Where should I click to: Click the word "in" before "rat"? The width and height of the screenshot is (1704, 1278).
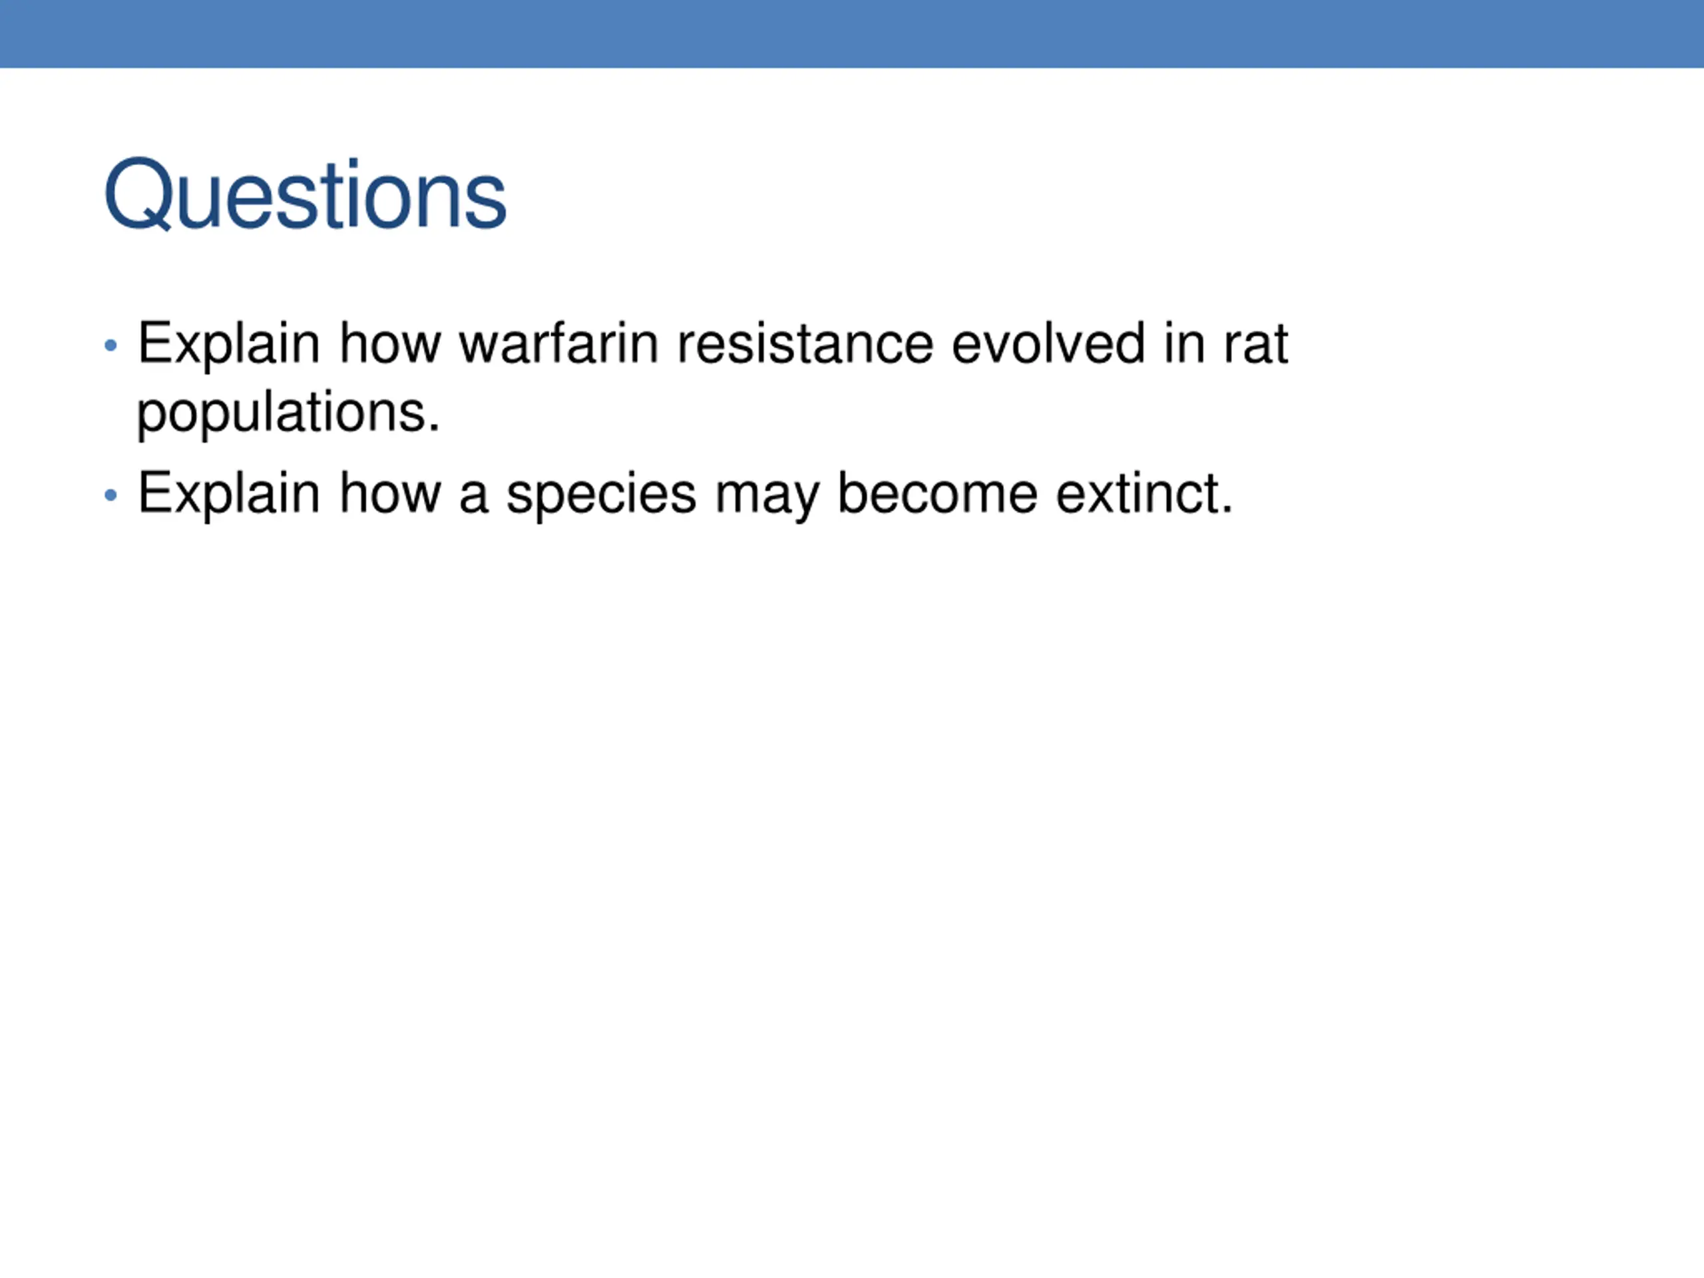pyautogui.click(x=1184, y=343)
